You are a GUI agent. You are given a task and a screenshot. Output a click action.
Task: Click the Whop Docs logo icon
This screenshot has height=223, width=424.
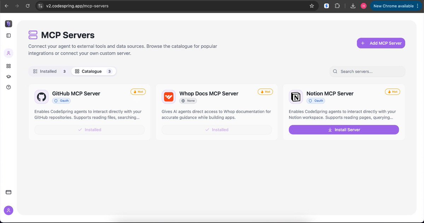coord(169,97)
